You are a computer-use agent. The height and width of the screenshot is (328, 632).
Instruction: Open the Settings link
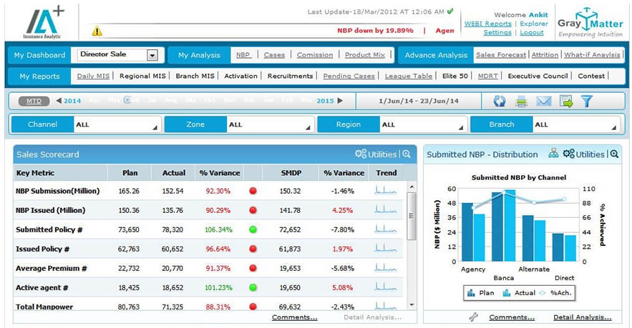point(497,33)
